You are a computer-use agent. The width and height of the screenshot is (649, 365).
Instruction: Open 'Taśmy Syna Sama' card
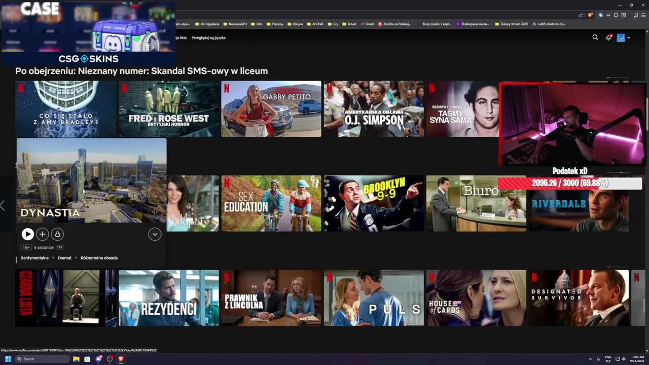pos(462,108)
